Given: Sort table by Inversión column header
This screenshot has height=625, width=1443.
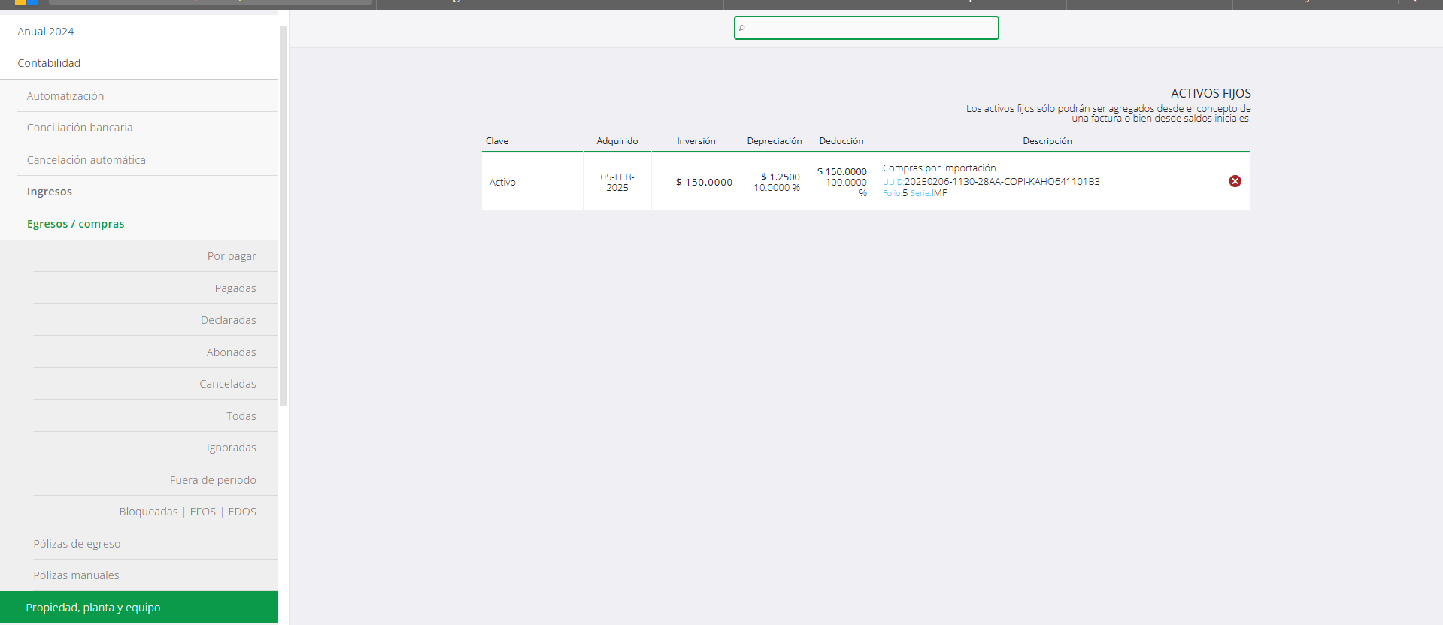Looking at the screenshot, I should coord(696,141).
